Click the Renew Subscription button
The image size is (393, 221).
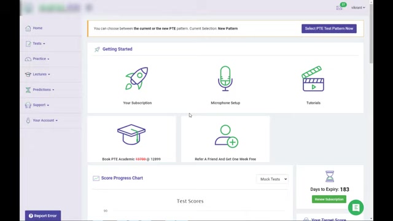click(329, 200)
